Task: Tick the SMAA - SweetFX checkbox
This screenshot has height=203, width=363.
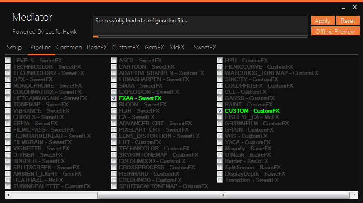Action: [114, 86]
